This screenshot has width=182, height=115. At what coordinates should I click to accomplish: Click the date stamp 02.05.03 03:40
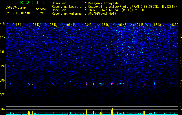coord(18,13)
